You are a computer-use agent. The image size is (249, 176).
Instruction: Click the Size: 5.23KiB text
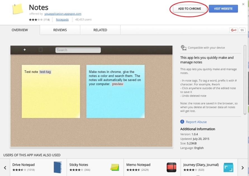click(x=188, y=143)
